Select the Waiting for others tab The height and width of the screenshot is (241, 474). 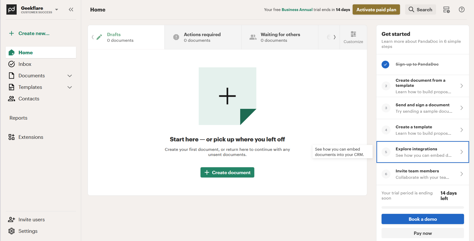click(280, 37)
